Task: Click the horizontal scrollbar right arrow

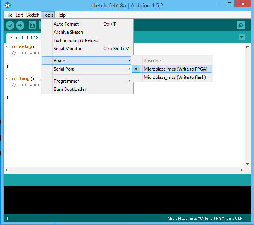Action: 241,170
